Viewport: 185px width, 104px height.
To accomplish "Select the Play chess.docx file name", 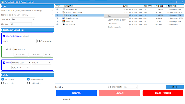I will click(x=72, y=18).
